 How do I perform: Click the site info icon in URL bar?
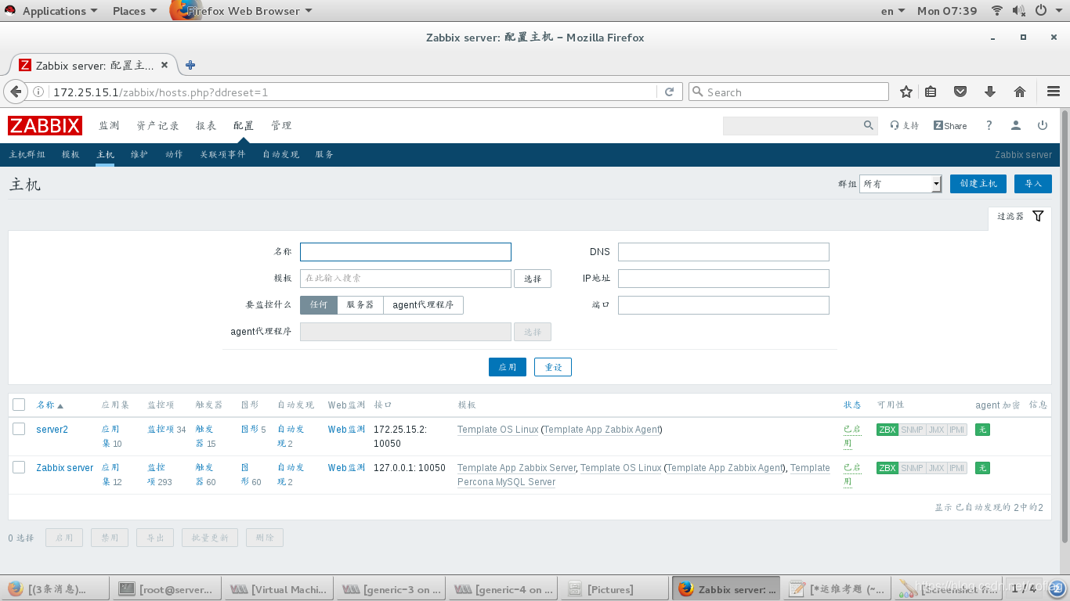[x=38, y=92]
